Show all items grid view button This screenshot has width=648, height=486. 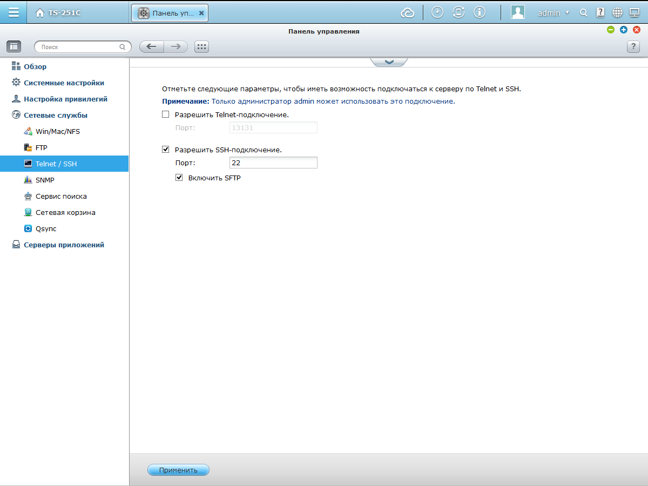202,47
